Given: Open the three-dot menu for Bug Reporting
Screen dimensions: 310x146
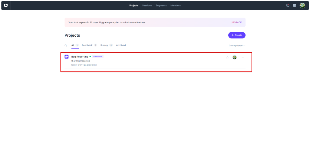Looking at the screenshot, I should 243,57.
